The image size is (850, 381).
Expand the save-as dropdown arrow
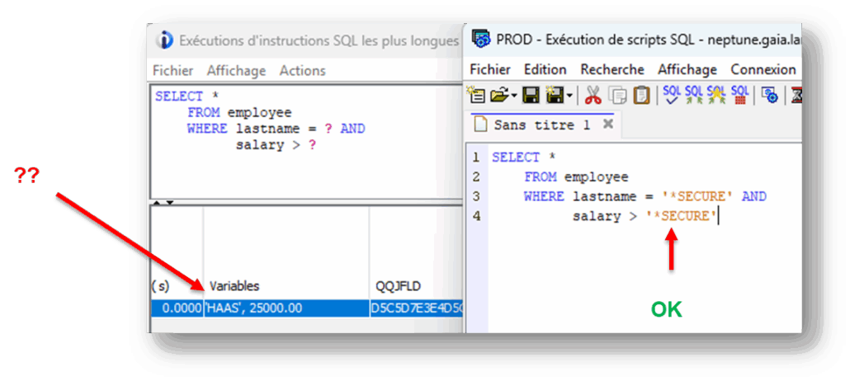[x=569, y=96]
